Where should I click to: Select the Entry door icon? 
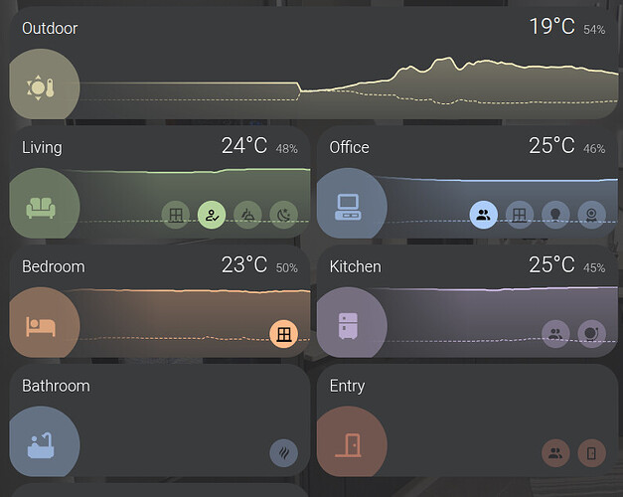coord(348,444)
